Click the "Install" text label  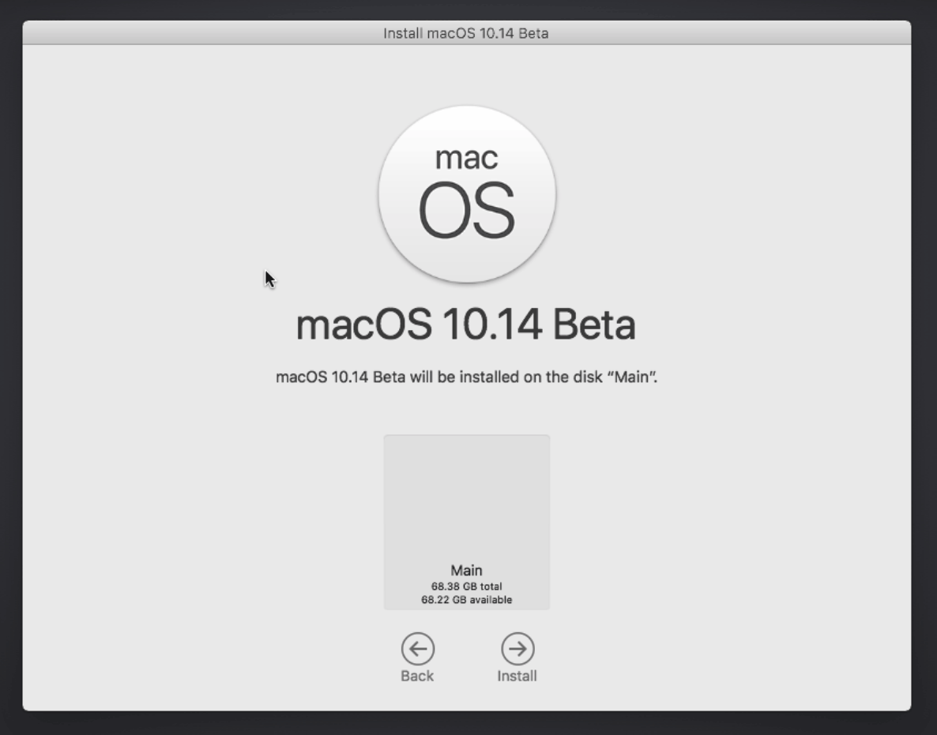coord(517,676)
